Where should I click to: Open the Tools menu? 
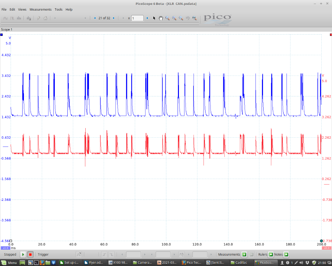pyautogui.click(x=58, y=10)
